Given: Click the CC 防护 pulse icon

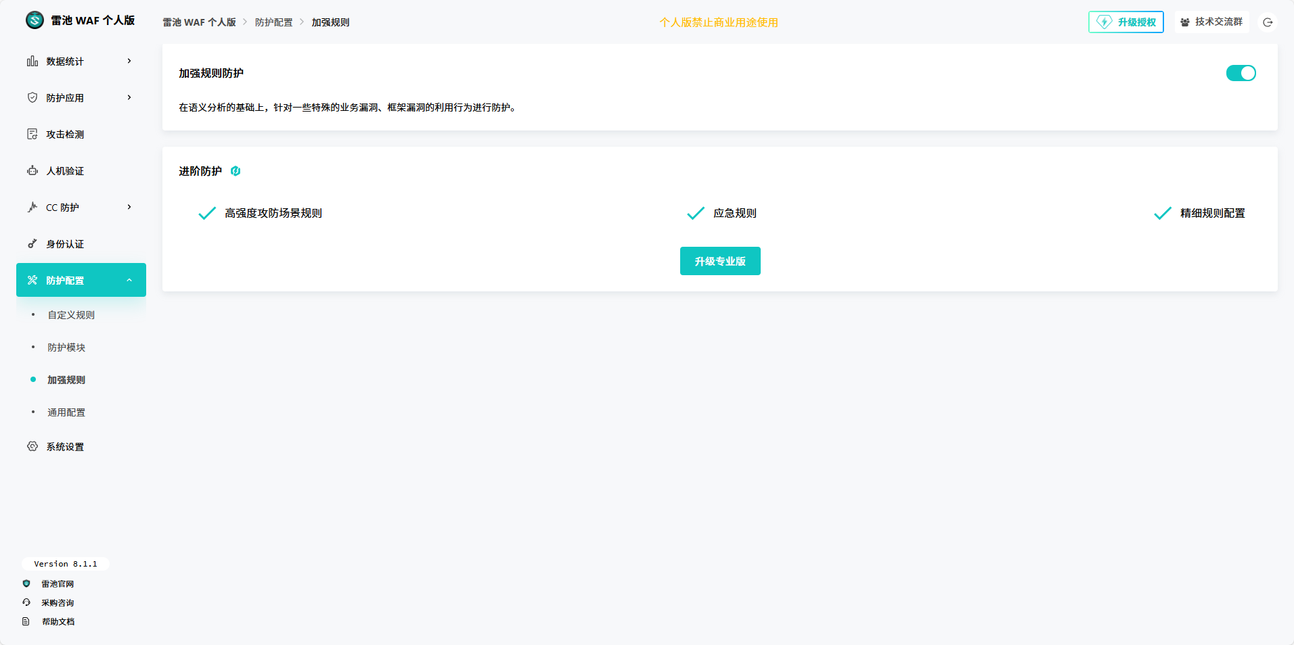Looking at the screenshot, I should tap(32, 207).
